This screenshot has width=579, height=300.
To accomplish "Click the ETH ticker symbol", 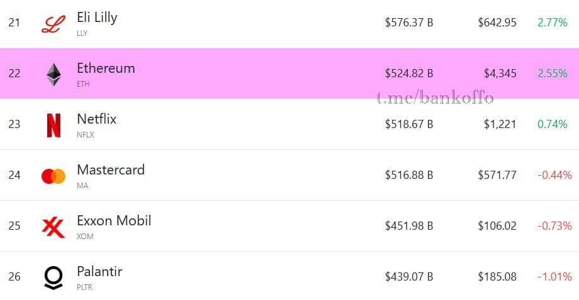I will (83, 84).
